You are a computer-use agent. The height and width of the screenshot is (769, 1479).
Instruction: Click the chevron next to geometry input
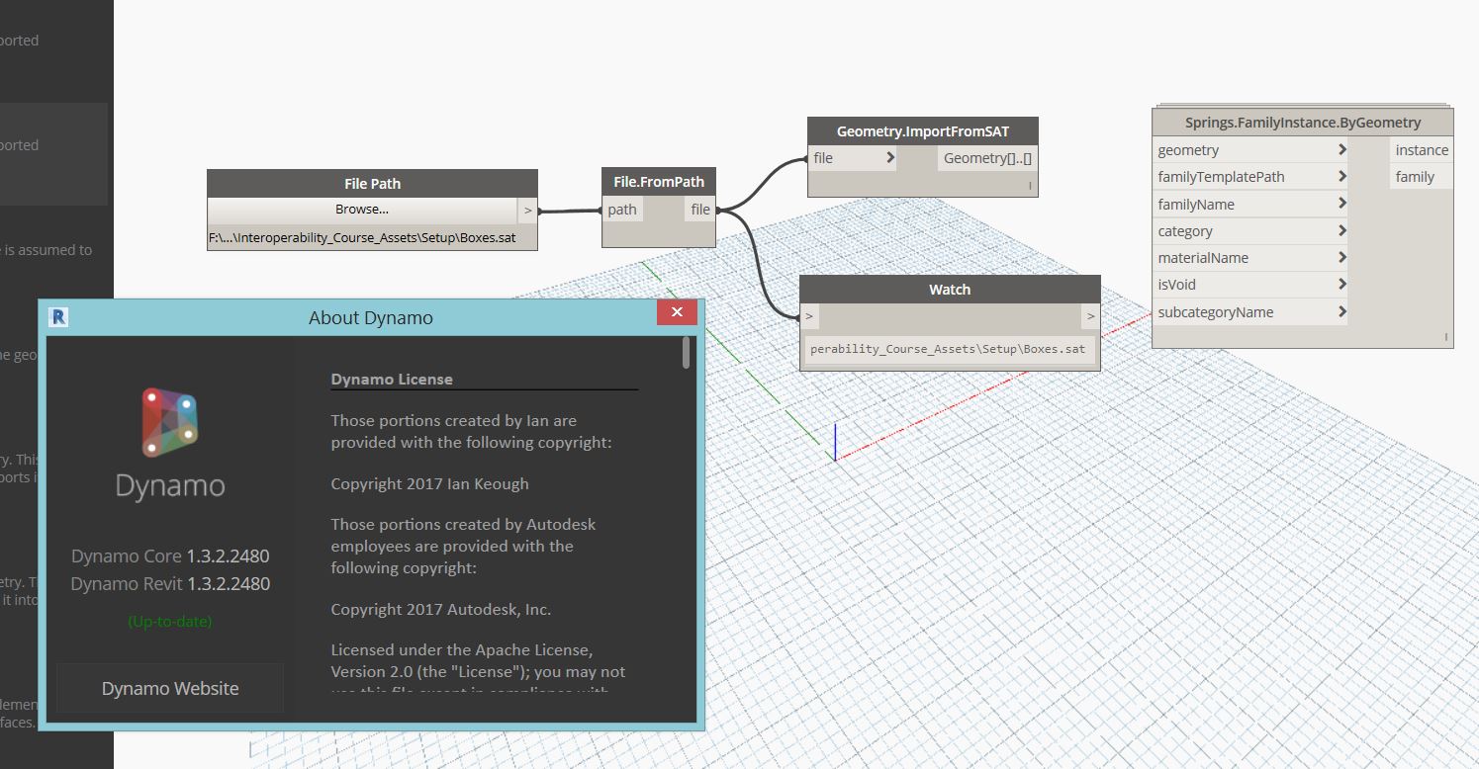(x=1341, y=150)
